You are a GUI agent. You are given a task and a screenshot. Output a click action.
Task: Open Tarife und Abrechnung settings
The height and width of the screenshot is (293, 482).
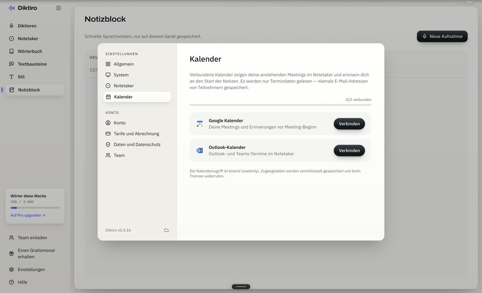coord(137,134)
